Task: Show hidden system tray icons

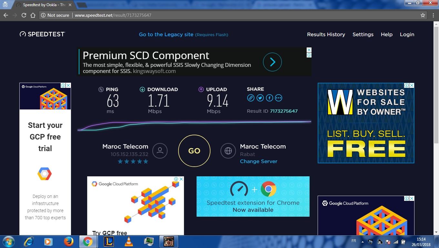Action: (362, 242)
